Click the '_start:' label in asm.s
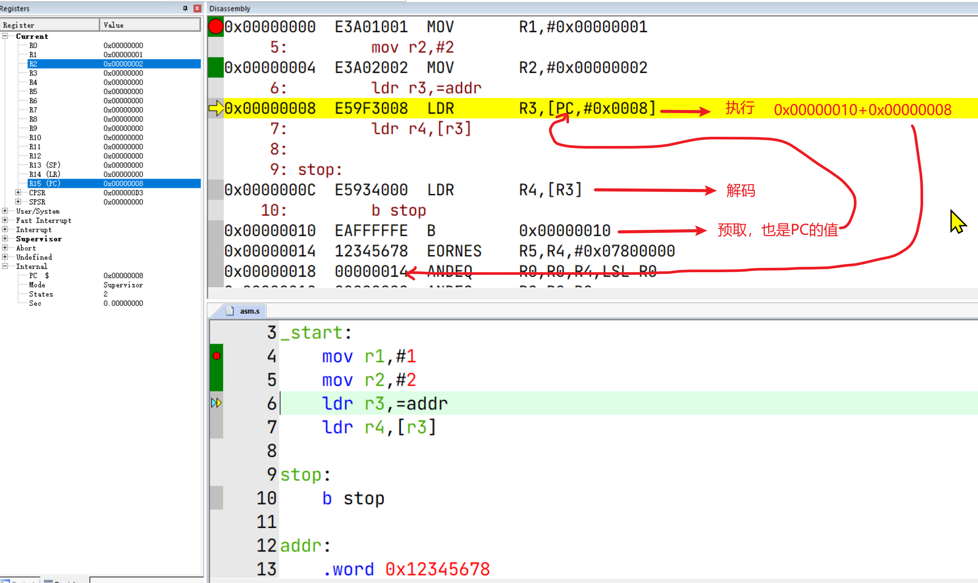This screenshot has width=978, height=583. coord(316,333)
